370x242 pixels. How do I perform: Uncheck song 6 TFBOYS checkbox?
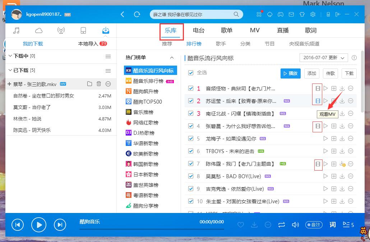pyautogui.click(x=191, y=151)
